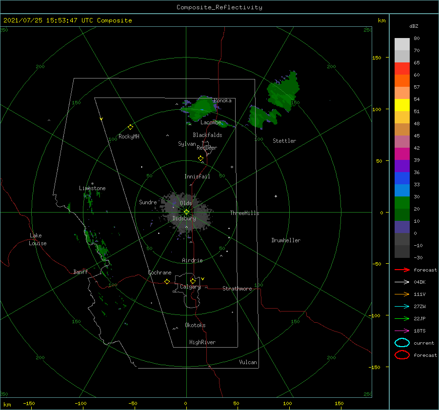The width and height of the screenshot is (439, 410).
Task: Select the red 65 dBZ swatch
Action: click(x=402, y=69)
